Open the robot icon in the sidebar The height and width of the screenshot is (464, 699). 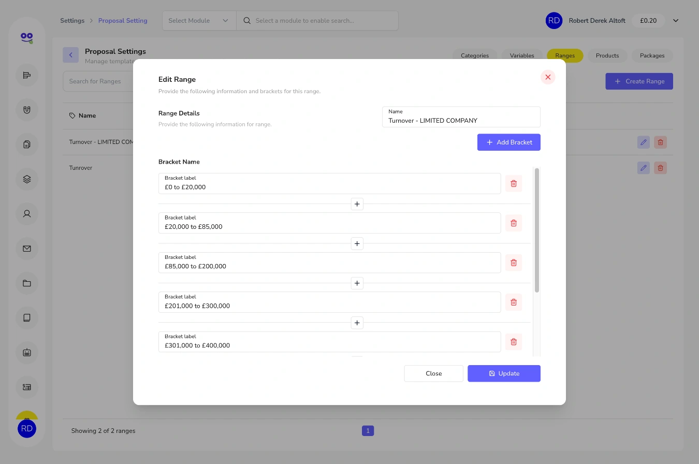click(x=27, y=352)
